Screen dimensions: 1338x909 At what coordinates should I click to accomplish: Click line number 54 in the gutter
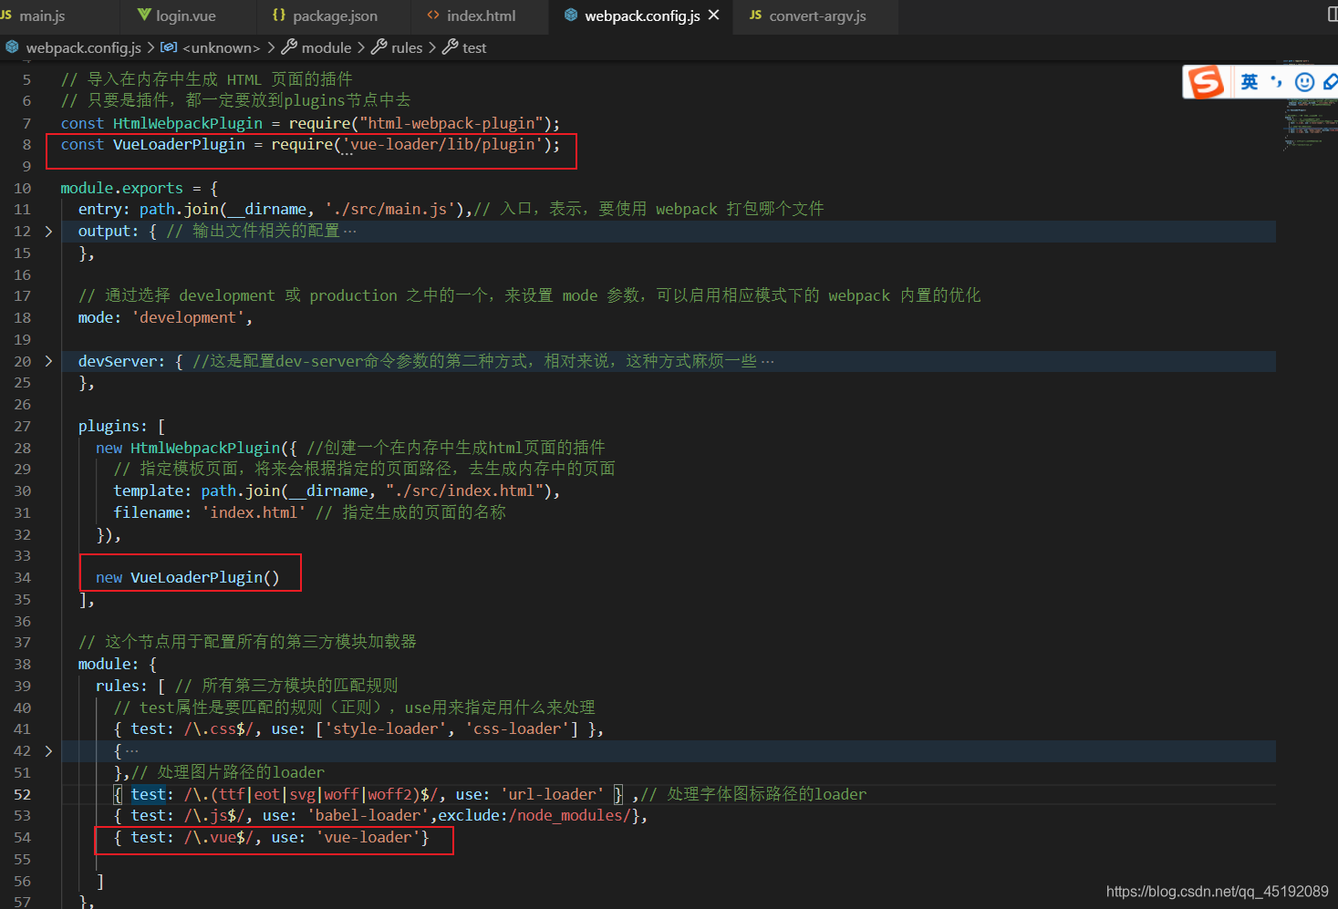pos(23,837)
